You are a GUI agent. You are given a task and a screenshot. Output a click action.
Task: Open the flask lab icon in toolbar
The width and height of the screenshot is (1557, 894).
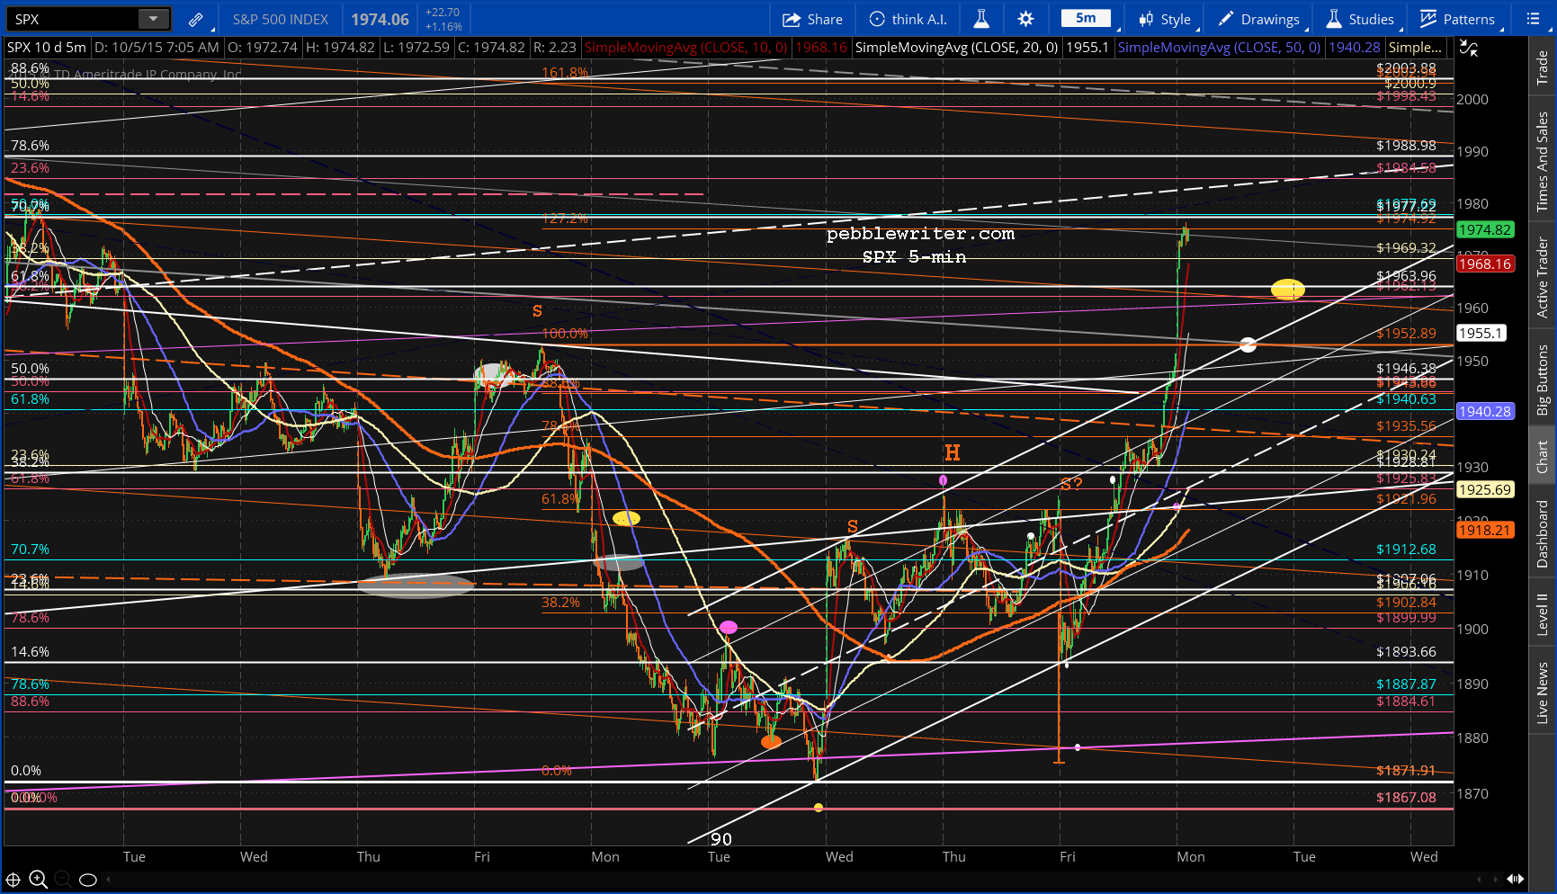click(981, 19)
